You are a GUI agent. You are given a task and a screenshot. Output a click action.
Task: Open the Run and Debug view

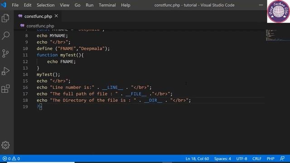pos(5,71)
